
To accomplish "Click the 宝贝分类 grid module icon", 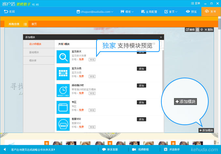I will click(63, 73).
